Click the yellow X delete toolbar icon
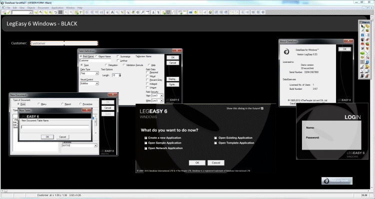Viewport: 375px width, 199px height. (x=122, y=12)
